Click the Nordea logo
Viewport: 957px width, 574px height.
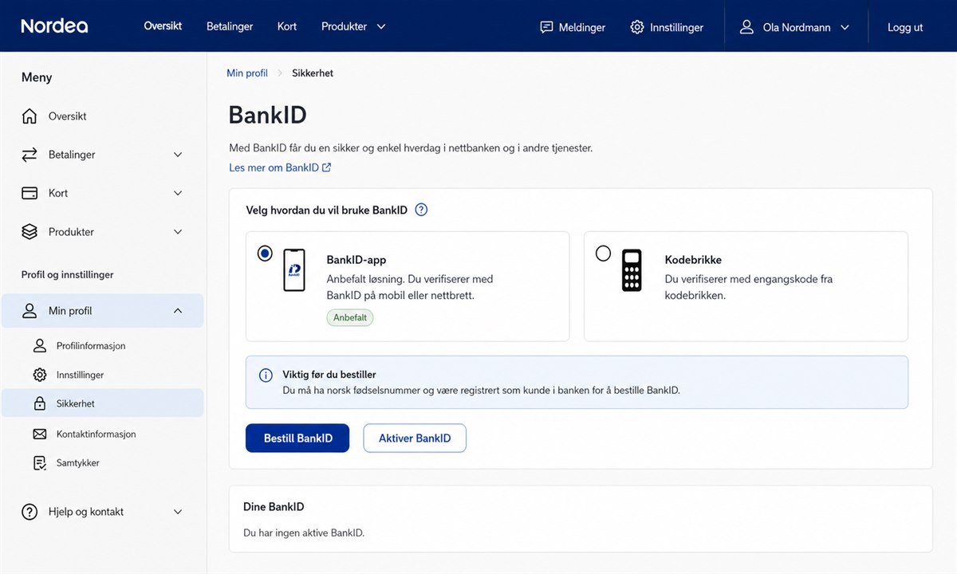click(54, 26)
